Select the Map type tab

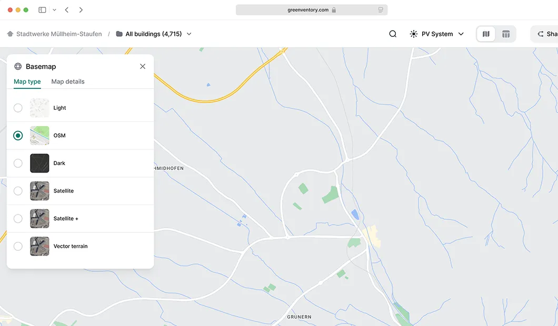coord(27,81)
